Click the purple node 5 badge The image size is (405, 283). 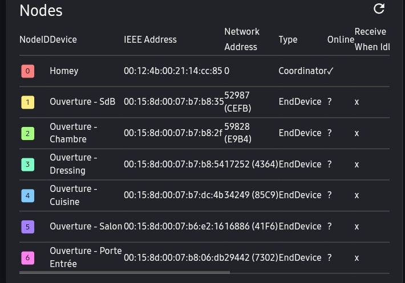27,227
